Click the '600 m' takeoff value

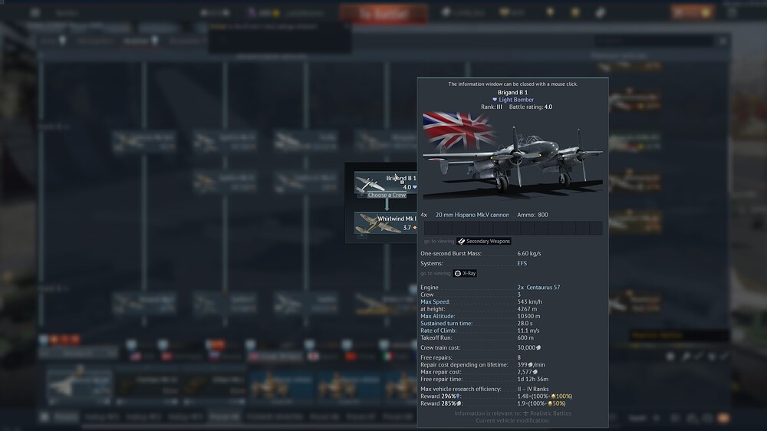coord(525,337)
